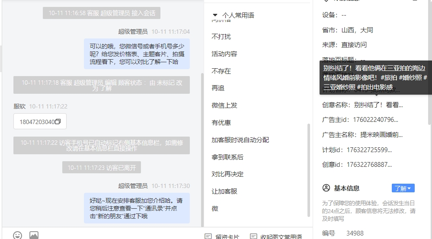The image size is (432, 239).
Task: Click the 创意名称 value text
Action: pyautogui.click(x=378, y=105)
